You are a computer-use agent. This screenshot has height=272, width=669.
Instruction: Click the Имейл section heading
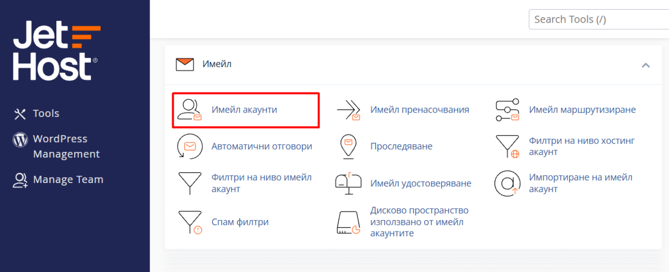click(x=217, y=64)
